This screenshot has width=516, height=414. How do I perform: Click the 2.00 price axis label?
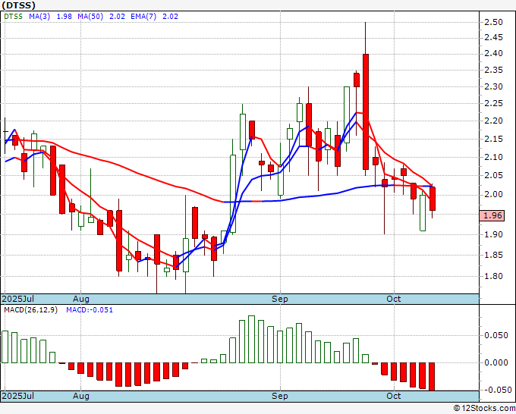coord(494,194)
